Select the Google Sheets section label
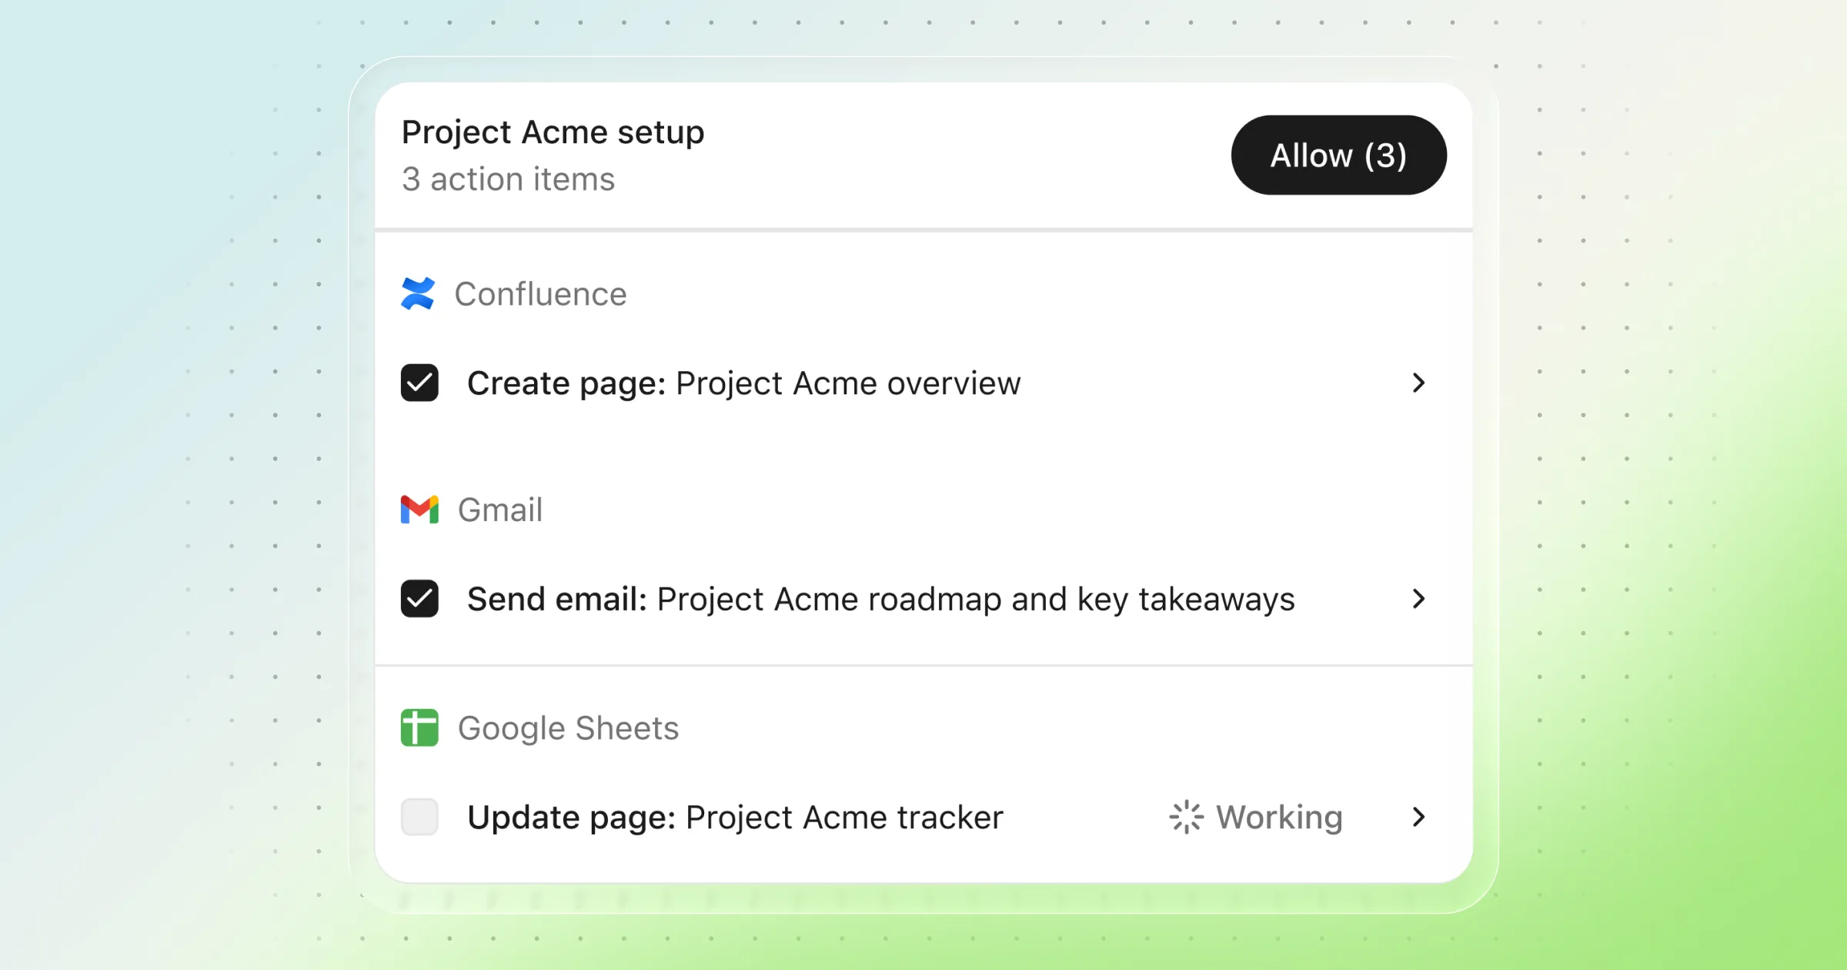The image size is (1847, 970). (x=568, y=728)
